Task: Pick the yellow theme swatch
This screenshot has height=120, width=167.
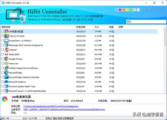Action: coord(127,10)
